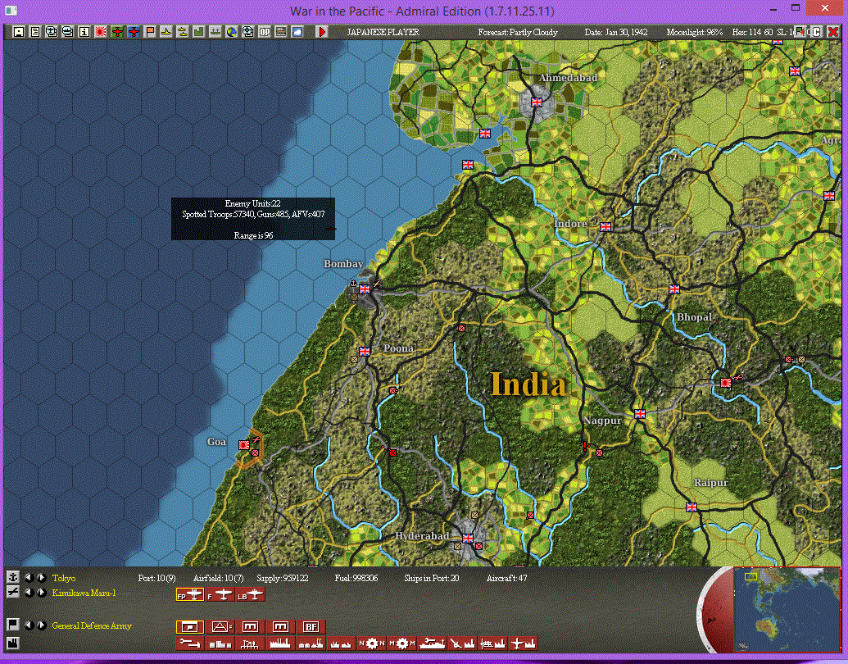Click the 'Forecast: Partly Cloudy' text
Viewport: 848px width, 664px height.
coord(518,32)
